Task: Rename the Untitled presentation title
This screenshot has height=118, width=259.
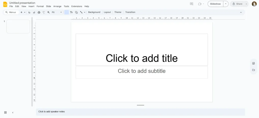Action: [22, 3]
